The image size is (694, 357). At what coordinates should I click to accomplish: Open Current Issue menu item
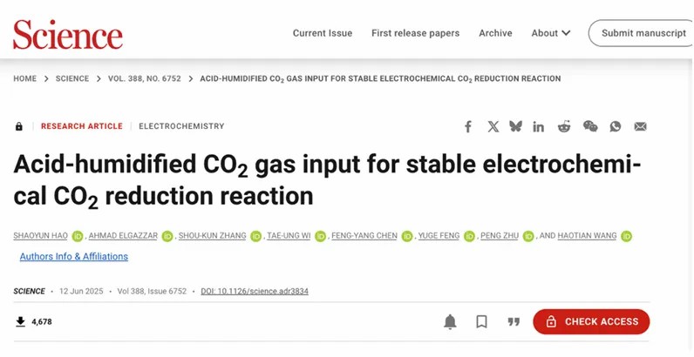click(x=323, y=33)
